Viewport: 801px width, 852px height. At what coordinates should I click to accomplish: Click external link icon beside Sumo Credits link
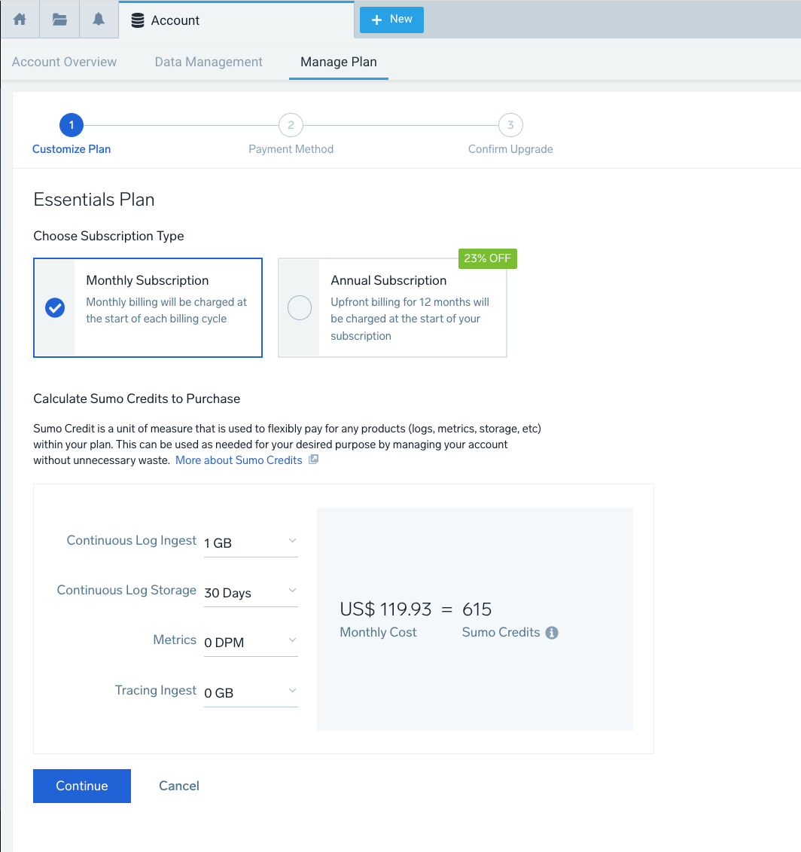[x=313, y=460]
